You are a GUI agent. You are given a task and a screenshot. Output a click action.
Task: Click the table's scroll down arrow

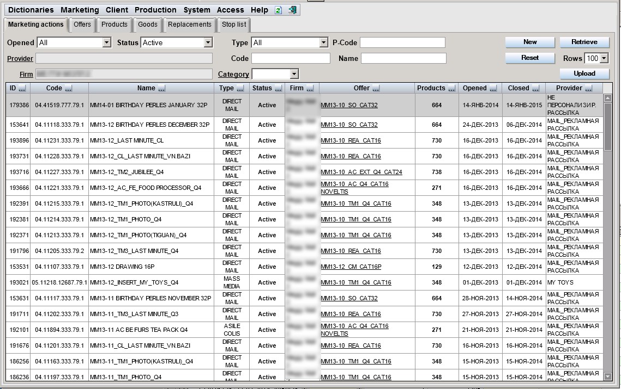point(607,376)
